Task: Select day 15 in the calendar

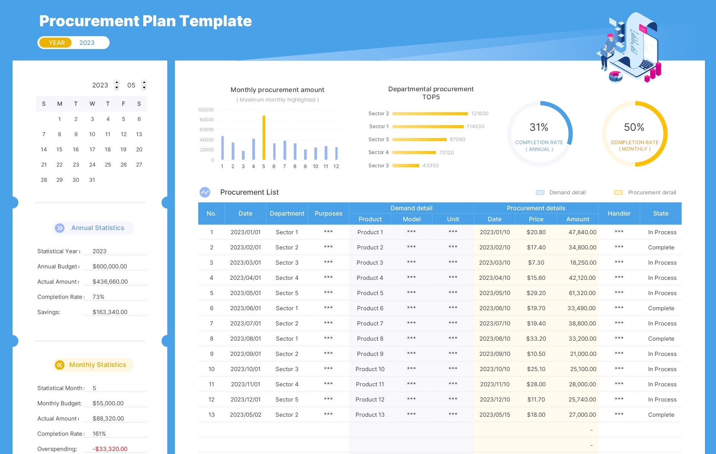Action: [59, 149]
